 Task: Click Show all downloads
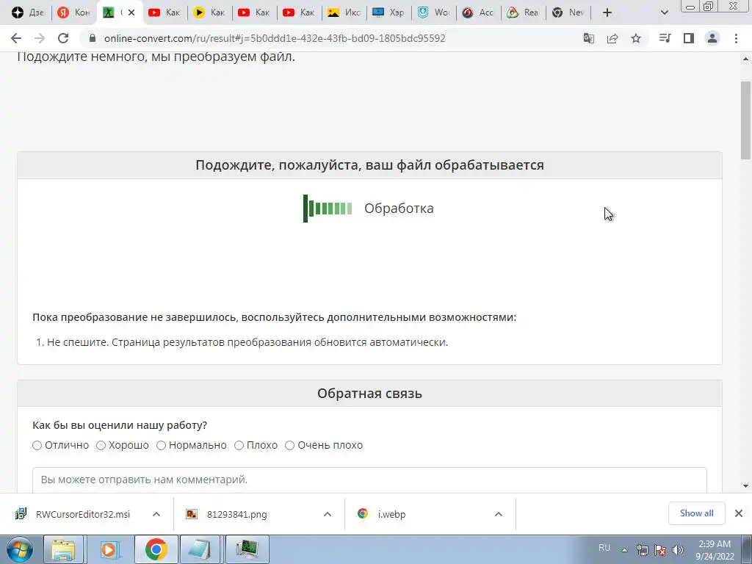point(696,513)
